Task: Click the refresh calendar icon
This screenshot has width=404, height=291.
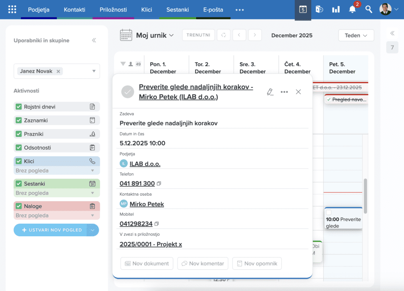Action: click(x=224, y=35)
